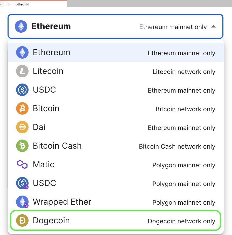Click the Ethereum diamond icon in list

pos(22,52)
